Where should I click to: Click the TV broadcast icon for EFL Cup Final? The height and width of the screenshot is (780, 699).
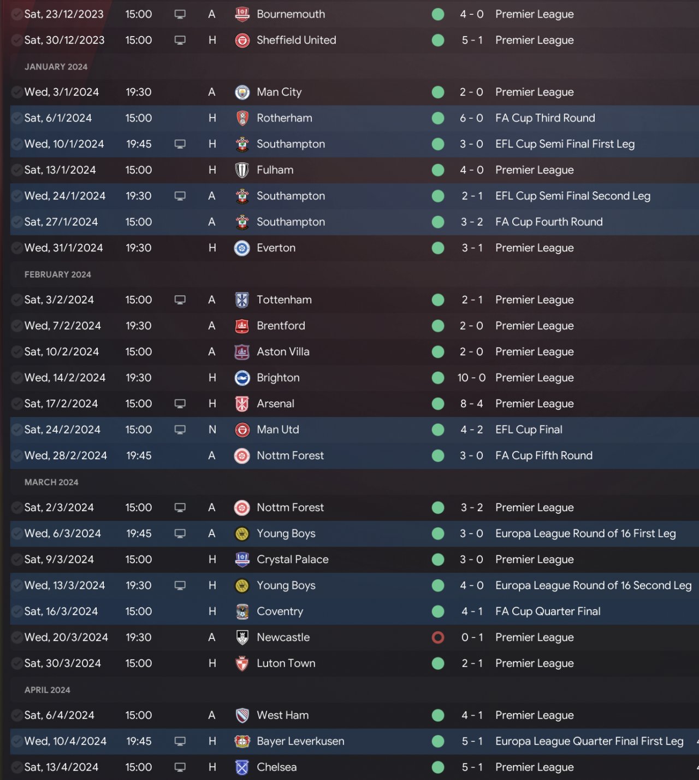180,430
